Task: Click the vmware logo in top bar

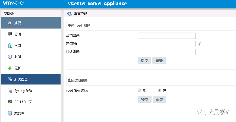Action: (14, 3)
